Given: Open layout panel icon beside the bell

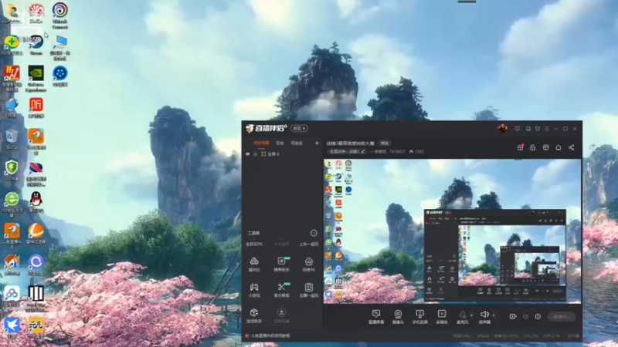Looking at the screenshot, I should pyautogui.click(x=545, y=147).
